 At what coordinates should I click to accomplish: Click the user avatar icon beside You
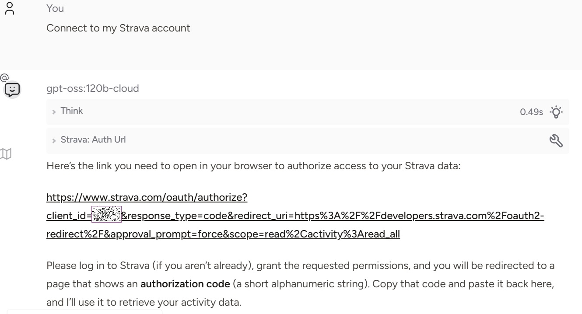pos(10,9)
